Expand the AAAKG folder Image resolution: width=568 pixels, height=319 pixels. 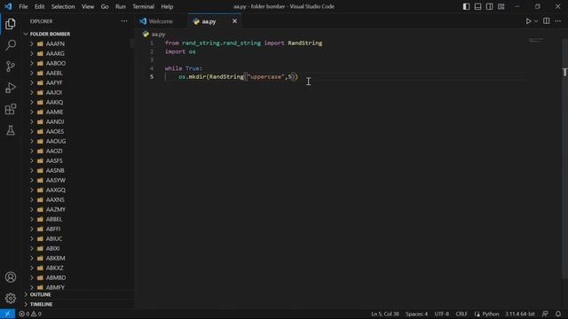pos(32,53)
